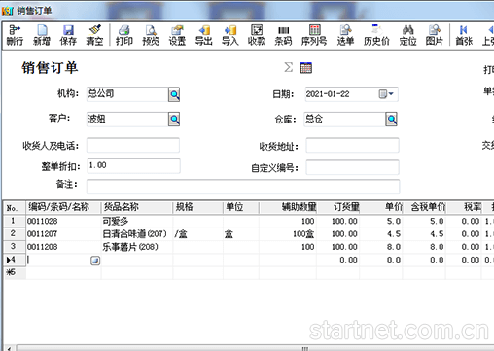Screen dimensions: 494x351
Task: Click the 备注 remarks input field
Action: pyautogui.click(x=243, y=187)
